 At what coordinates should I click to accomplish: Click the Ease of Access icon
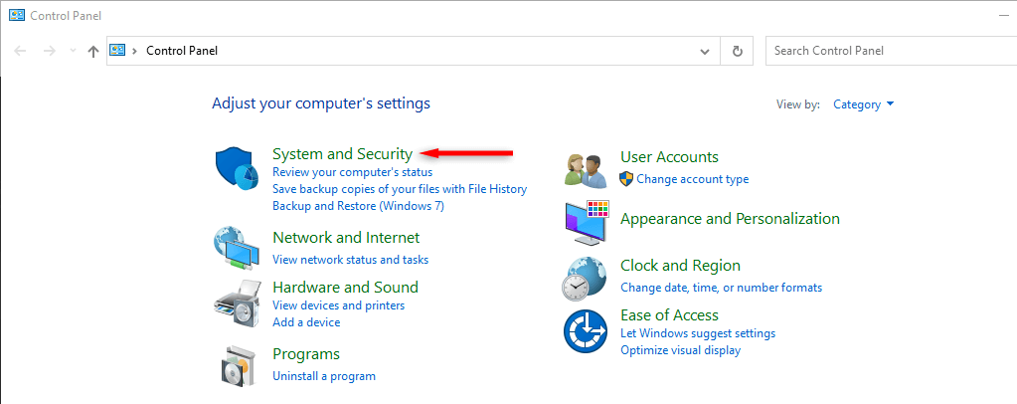585,331
